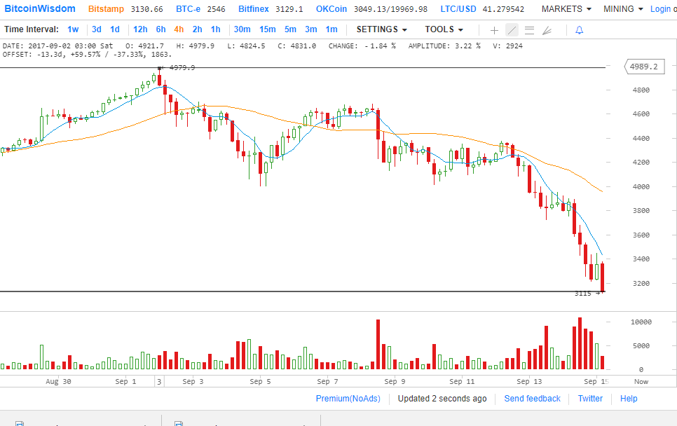Screen dimensions: 677x426
Task: Click the 4989.2 price label on axis
Action: 644,67
